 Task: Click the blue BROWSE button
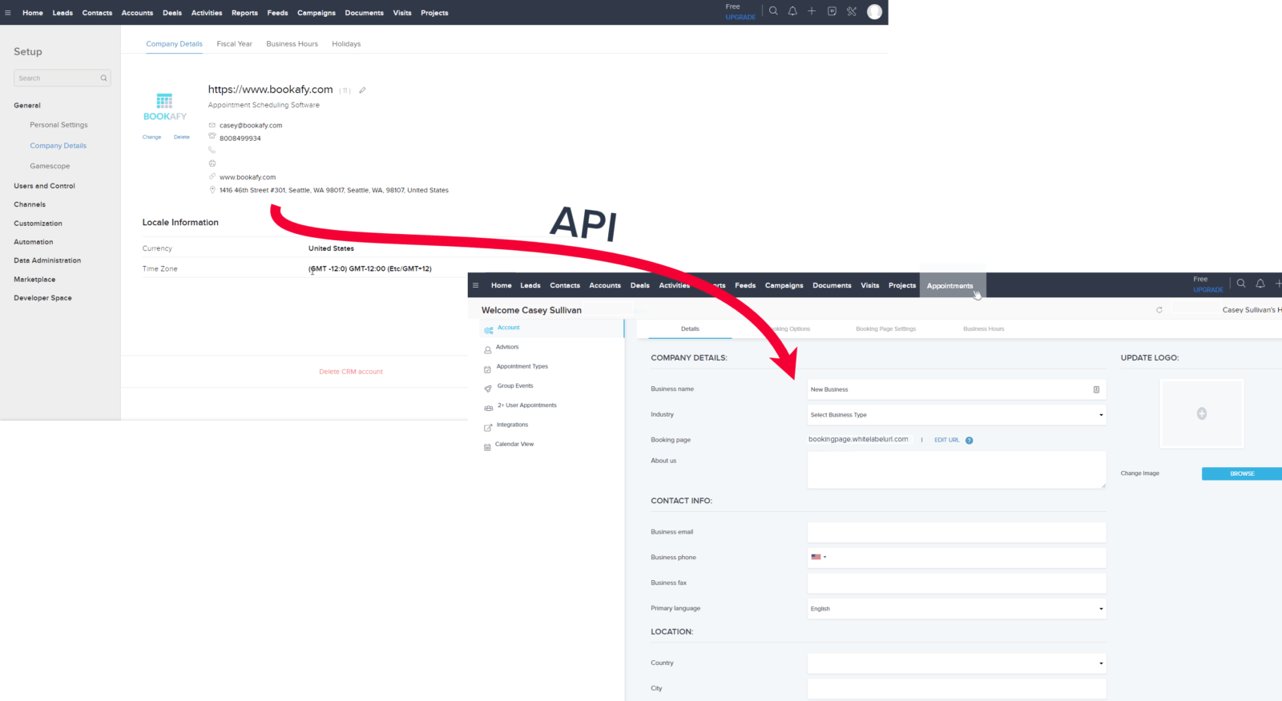pyautogui.click(x=1242, y=473)
